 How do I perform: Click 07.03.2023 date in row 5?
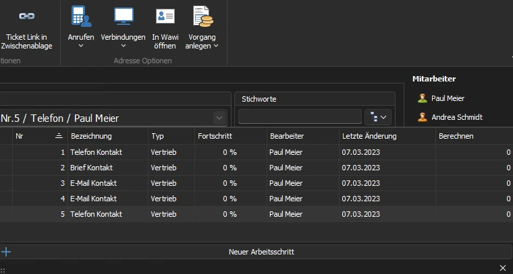(361, 214)
